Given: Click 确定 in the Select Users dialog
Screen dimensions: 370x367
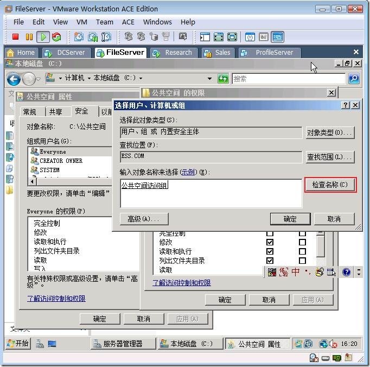Looking at the screenshot, I should 290,219.
